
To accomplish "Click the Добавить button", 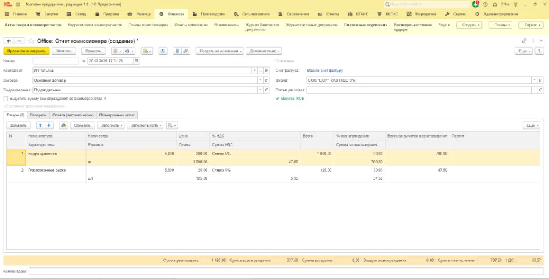I will pos(18,125).
